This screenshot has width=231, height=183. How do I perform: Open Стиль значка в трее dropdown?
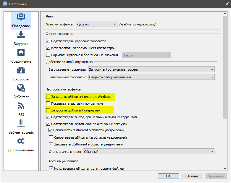pos(149,151)
